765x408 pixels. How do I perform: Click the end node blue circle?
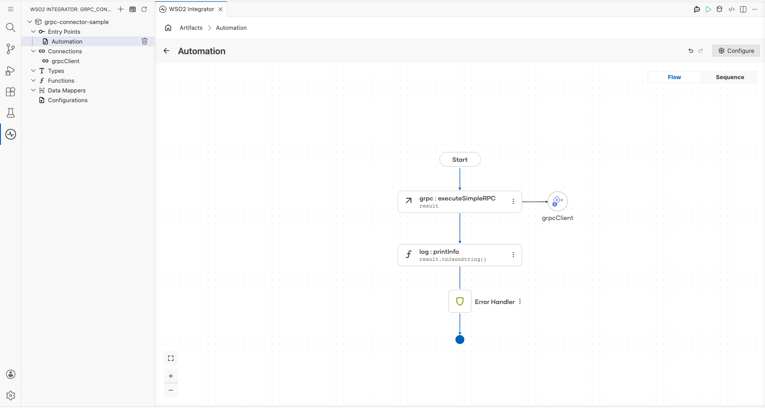pyautogui.click(x=460, y=340)
